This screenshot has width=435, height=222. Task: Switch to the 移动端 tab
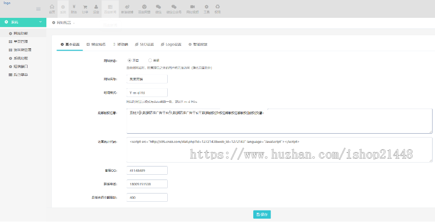click(x=121, y=44)
